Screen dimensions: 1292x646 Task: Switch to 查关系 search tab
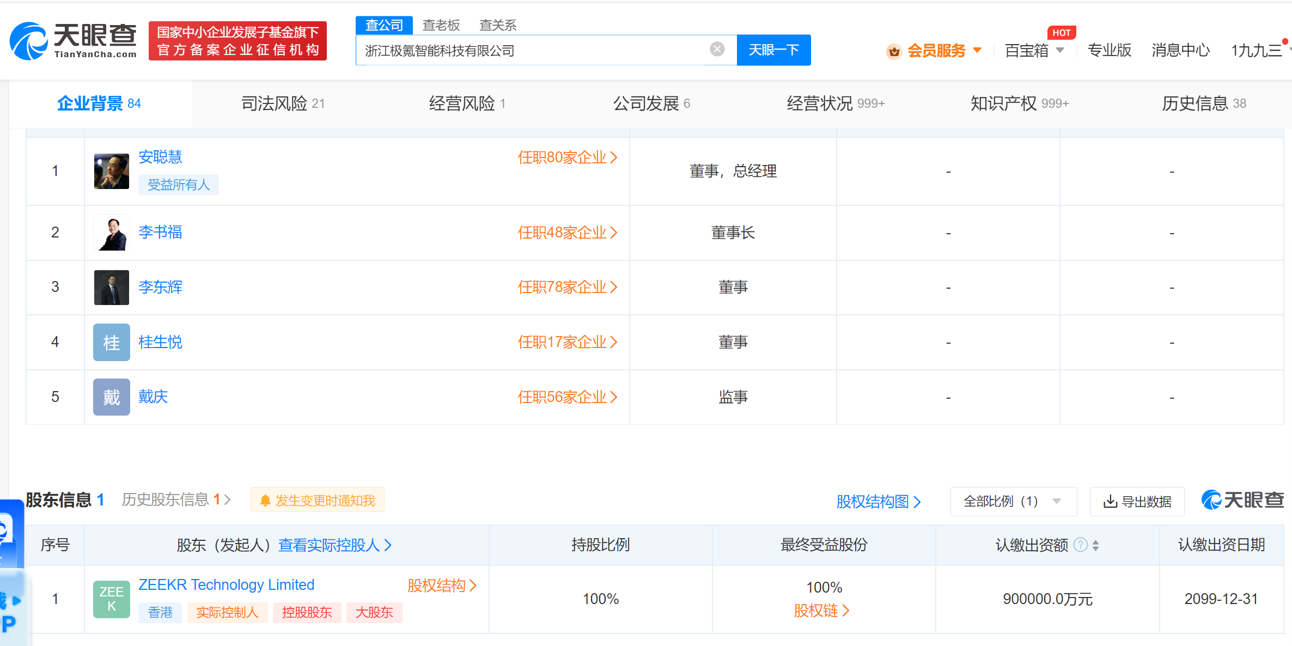click(x=498, y=25)
